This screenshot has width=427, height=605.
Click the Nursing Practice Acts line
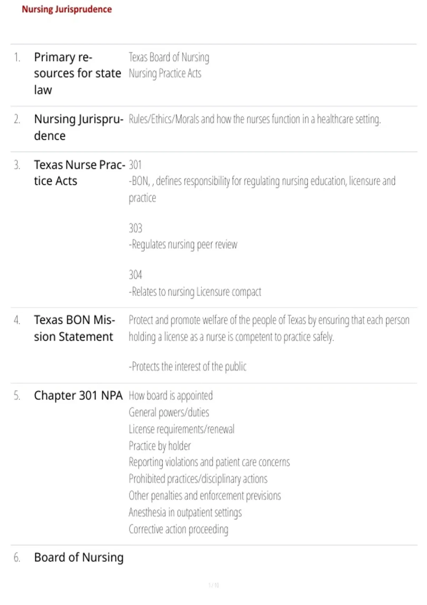pos(165,73)
